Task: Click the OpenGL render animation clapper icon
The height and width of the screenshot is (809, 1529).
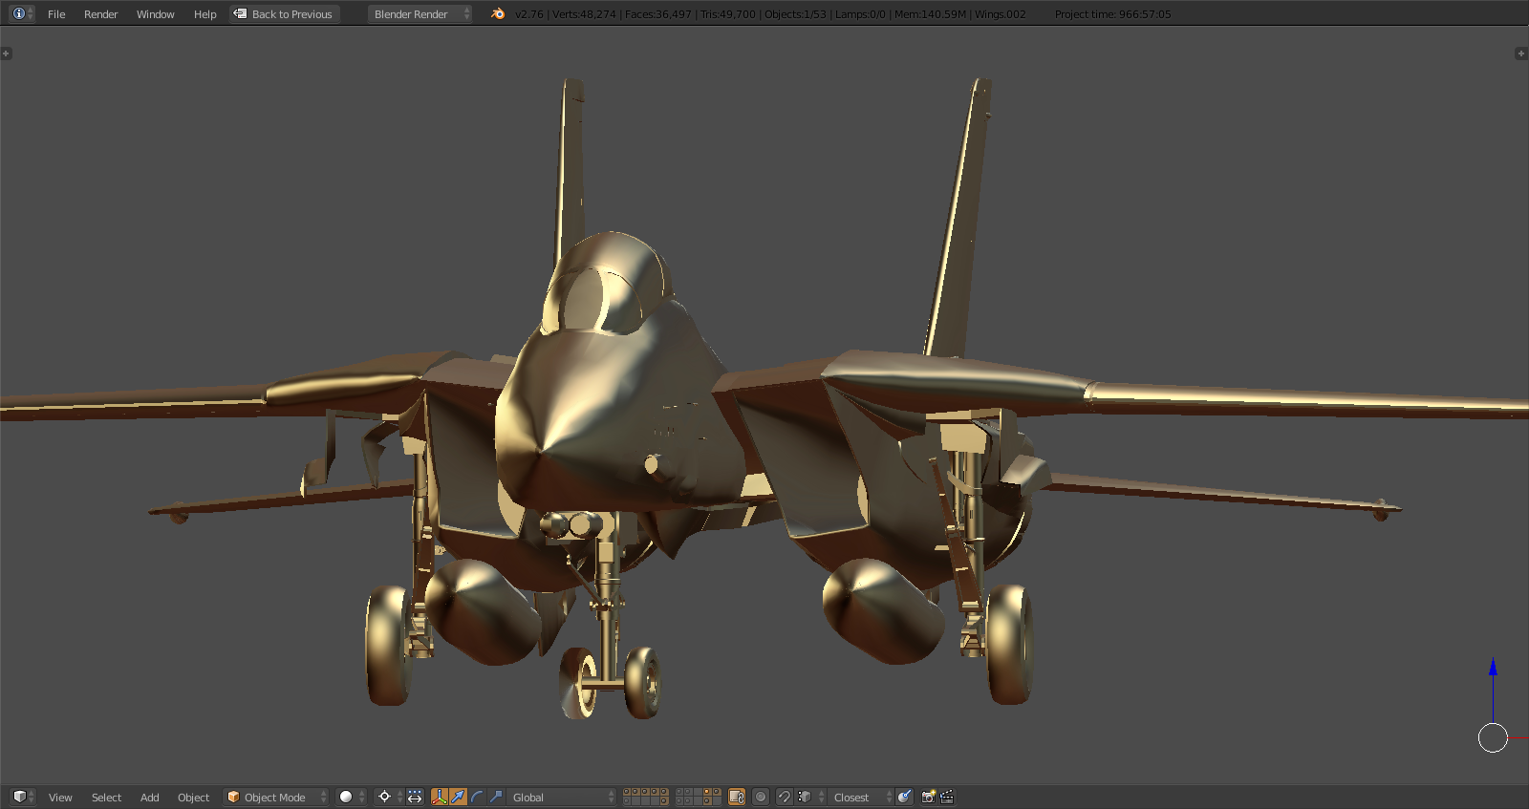Action: pyautogui.click(x=947, y=797)
